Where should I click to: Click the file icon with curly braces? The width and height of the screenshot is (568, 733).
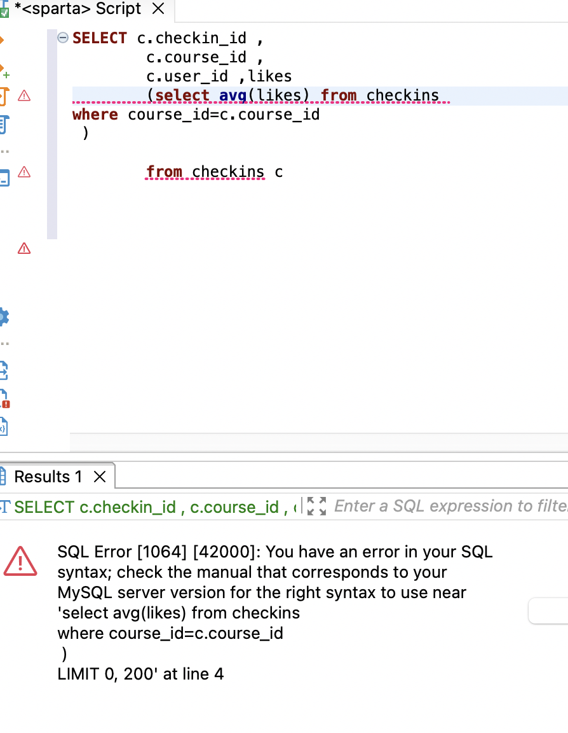click(x=4, y=426)
